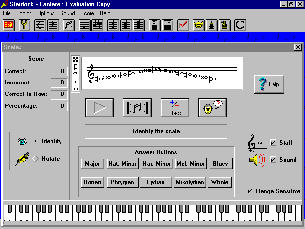The height and width of the screenshot is (229, 305).
Task: Click the treble clef icon beside Staff
Action: [x=257, y=143]
